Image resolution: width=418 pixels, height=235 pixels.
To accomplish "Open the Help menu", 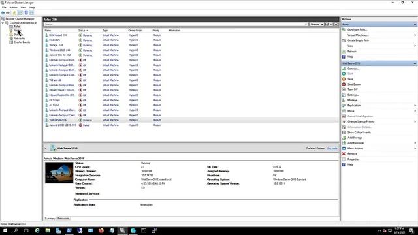I will coord(32,7).
